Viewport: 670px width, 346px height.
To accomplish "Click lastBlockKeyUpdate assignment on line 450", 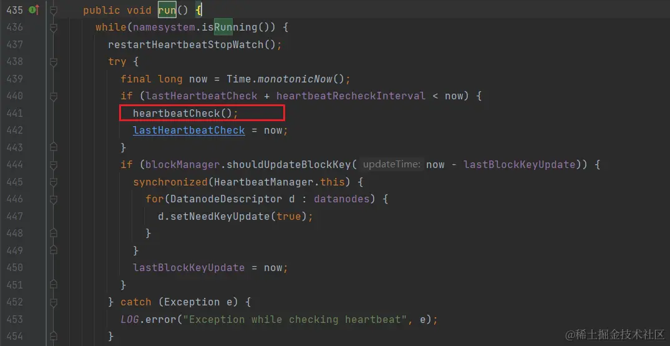I will pos(189,268).
